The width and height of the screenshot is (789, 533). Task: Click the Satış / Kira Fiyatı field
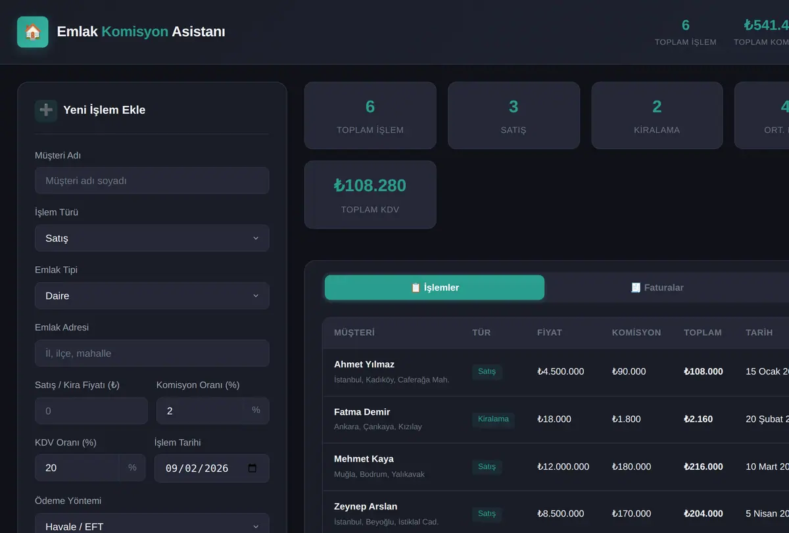tap(91, 411)
